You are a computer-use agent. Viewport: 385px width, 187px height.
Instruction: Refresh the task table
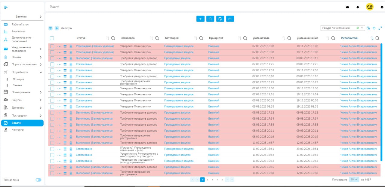pos(374,28)
